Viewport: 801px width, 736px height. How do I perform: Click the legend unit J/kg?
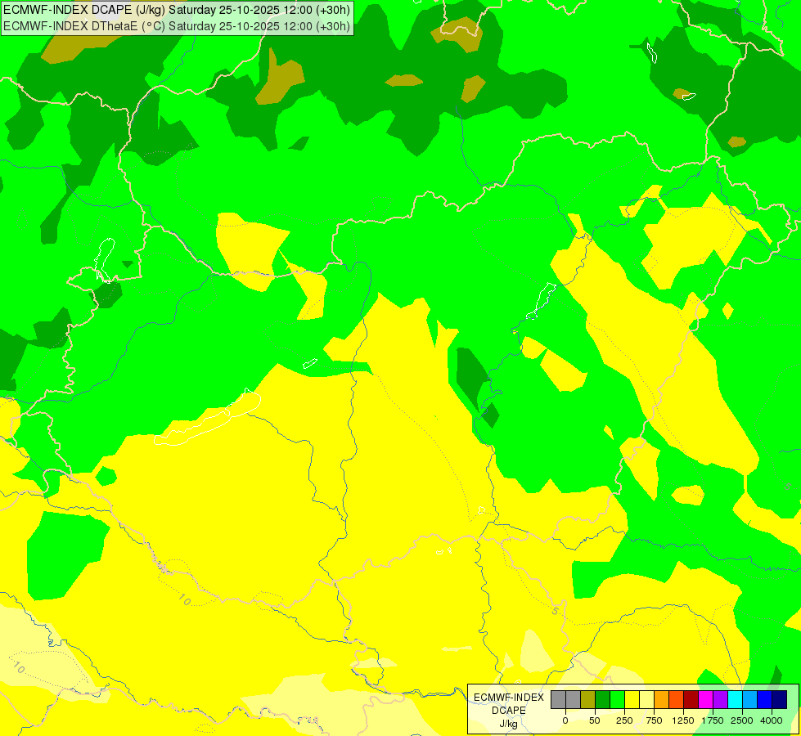click(x=509, y=724)
